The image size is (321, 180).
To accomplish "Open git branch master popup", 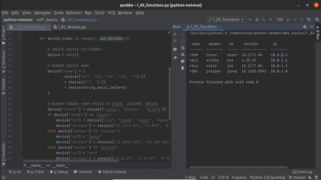I will pos(297,177).
